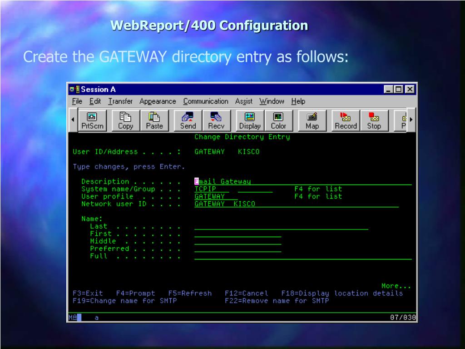Click the Middle name input field
Screen dimensions: 465x349
coord(238,241)
